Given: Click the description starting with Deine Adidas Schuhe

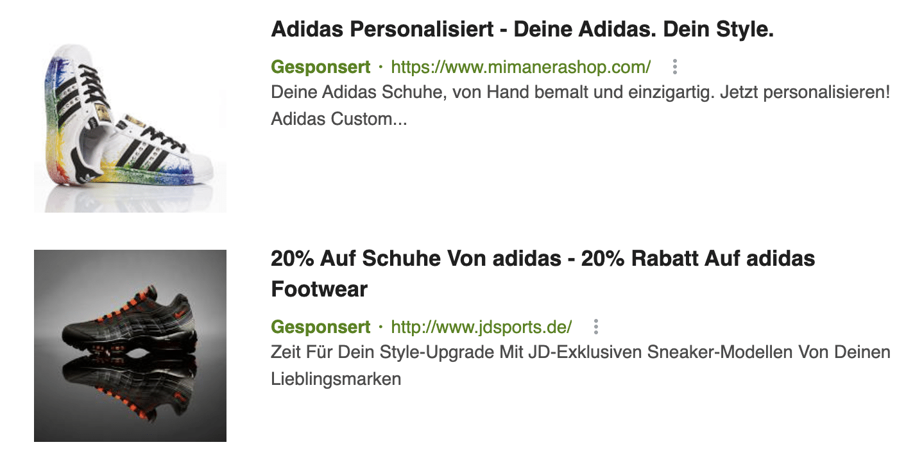Looking at the screenshot, I should pyautogui.click(x=577, y=94).
